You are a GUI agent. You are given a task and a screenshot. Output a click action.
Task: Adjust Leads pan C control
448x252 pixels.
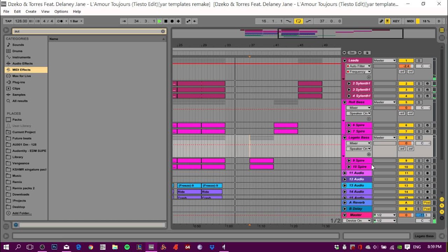(423, 66)
